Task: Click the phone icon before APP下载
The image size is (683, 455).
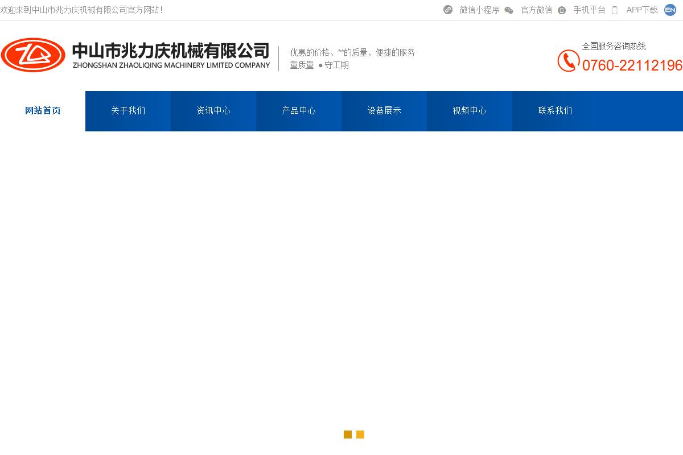Action: pyautogui.click(x=615, y=10)
